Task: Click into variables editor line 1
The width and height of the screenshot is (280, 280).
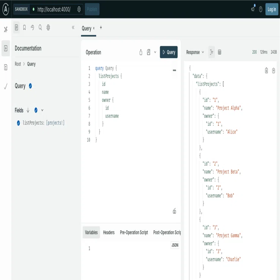Action: (134, 248)
